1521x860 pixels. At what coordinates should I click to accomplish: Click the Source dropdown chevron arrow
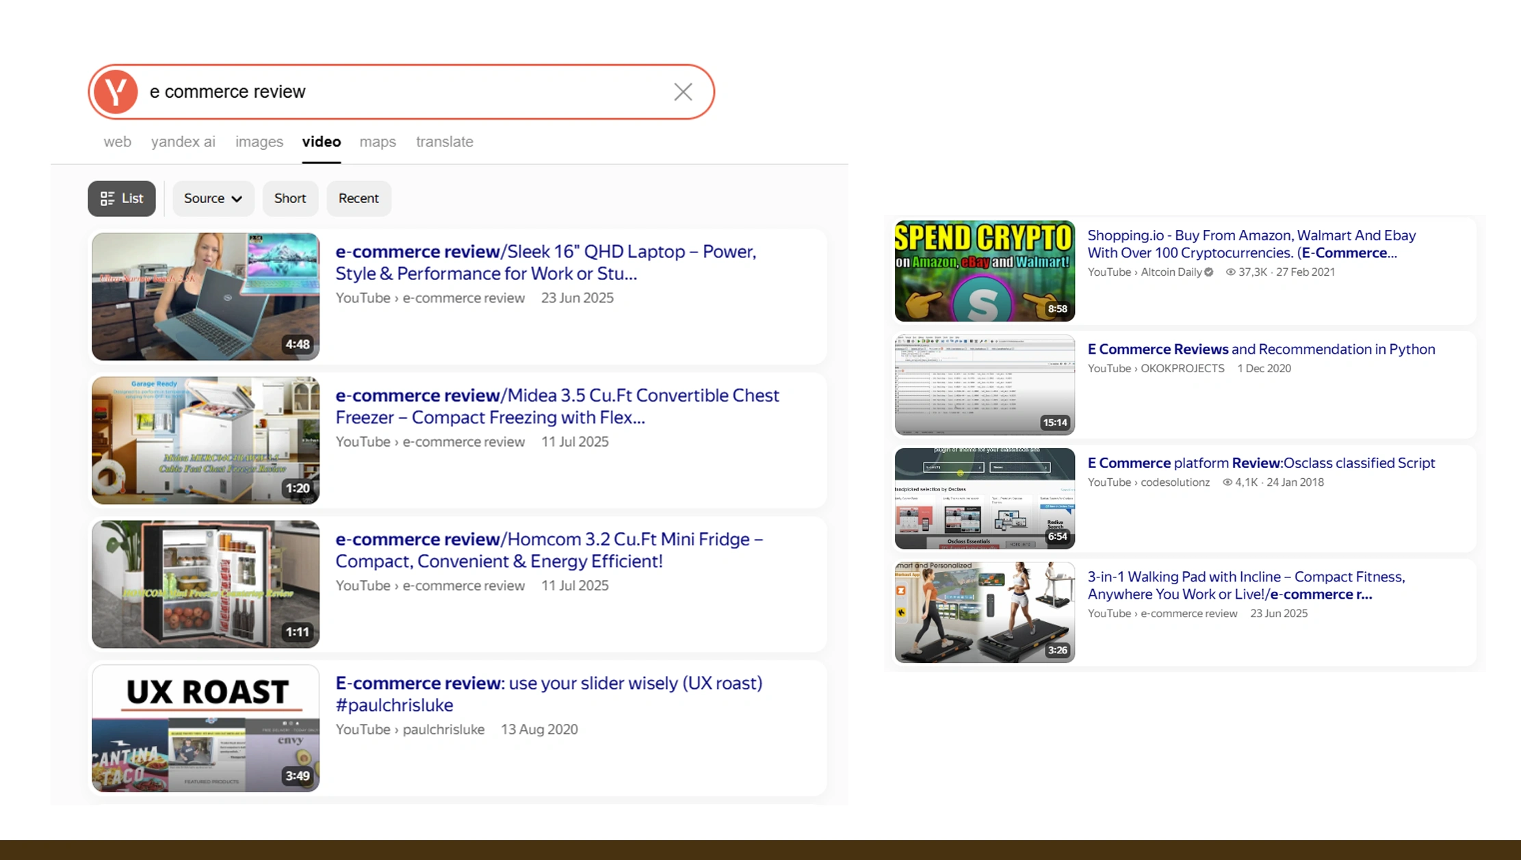[237, 199]
